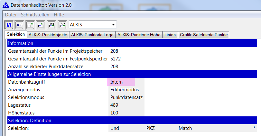Click the Lagestatus value field 489
This screenshot has width=261, height=136.
[126, 105]
